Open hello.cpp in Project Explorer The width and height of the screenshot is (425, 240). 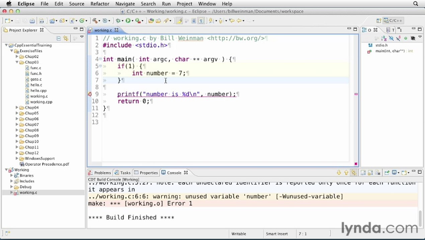pyautogui.click(x=38, y=91)
